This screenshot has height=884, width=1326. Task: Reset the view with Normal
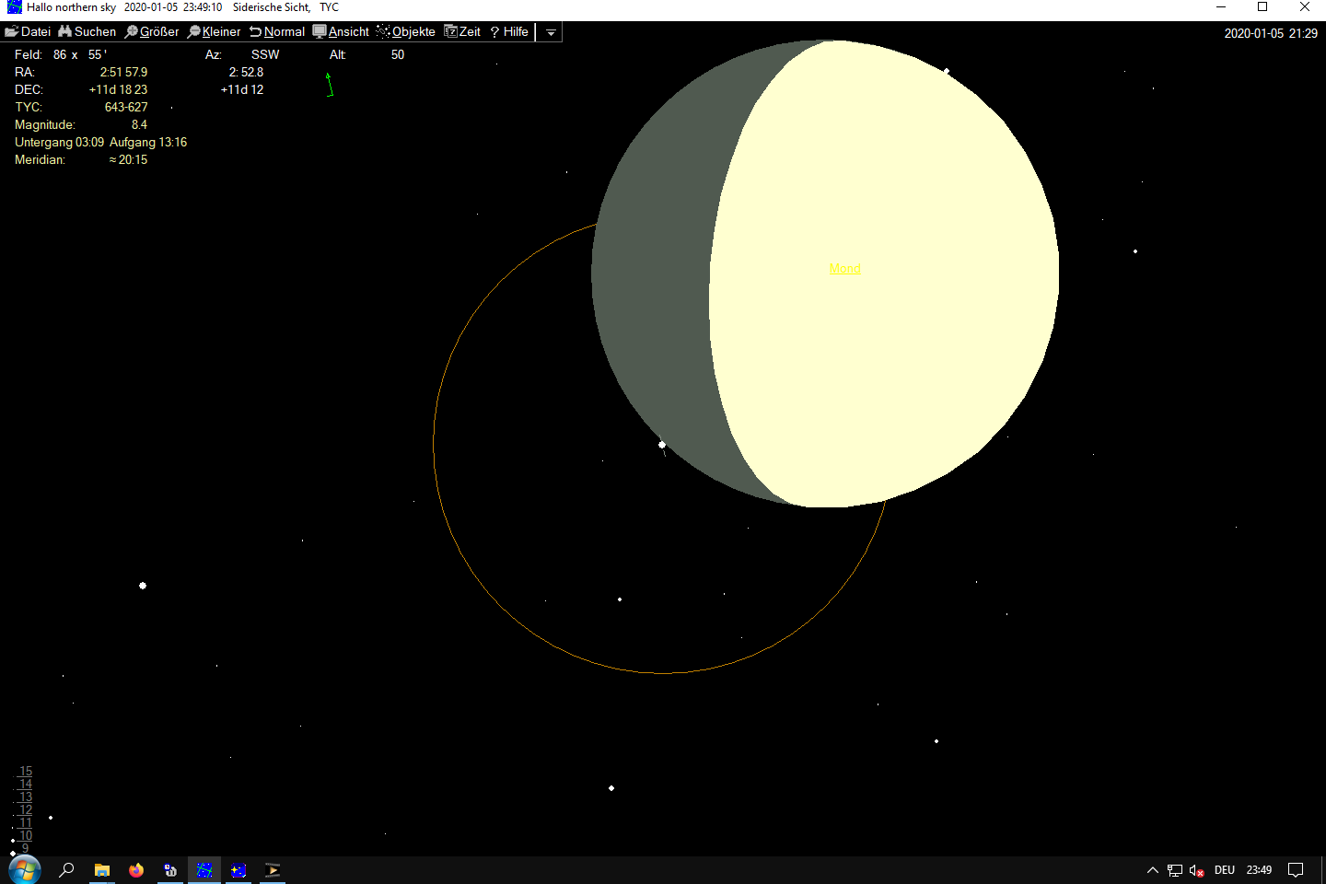point(277,31)
